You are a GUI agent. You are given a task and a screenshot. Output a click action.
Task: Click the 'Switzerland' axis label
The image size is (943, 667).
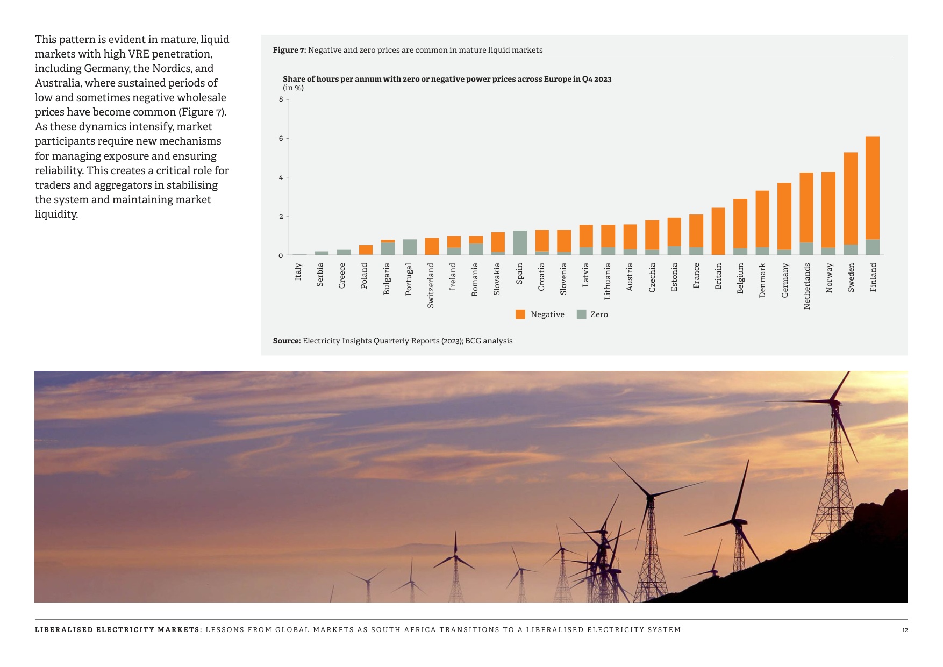[x=431, y=285]
